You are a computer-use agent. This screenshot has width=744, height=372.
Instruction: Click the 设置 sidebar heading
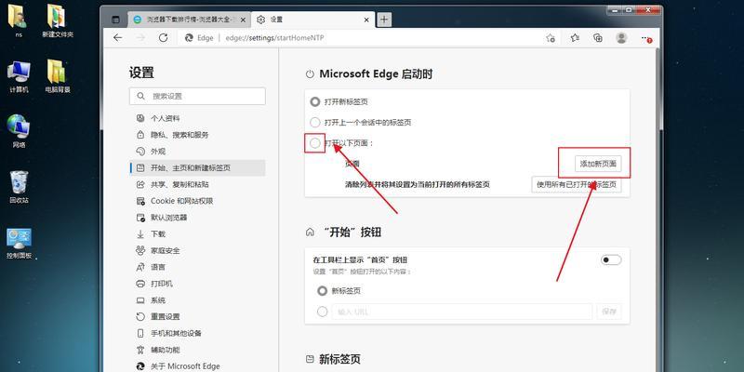point(141,73)
